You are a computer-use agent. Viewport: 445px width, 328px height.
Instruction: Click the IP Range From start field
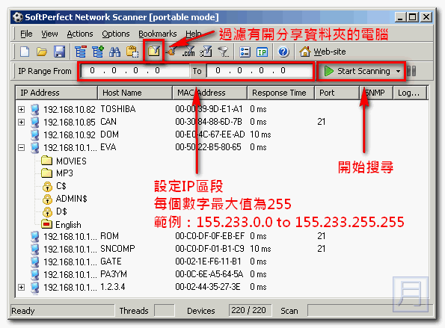coord(135,71)
